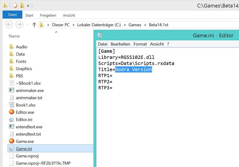The width and height of the screenshot is (239, 167).
Task: Select the Graphics folder icon
Action: (x=12, y=69)
